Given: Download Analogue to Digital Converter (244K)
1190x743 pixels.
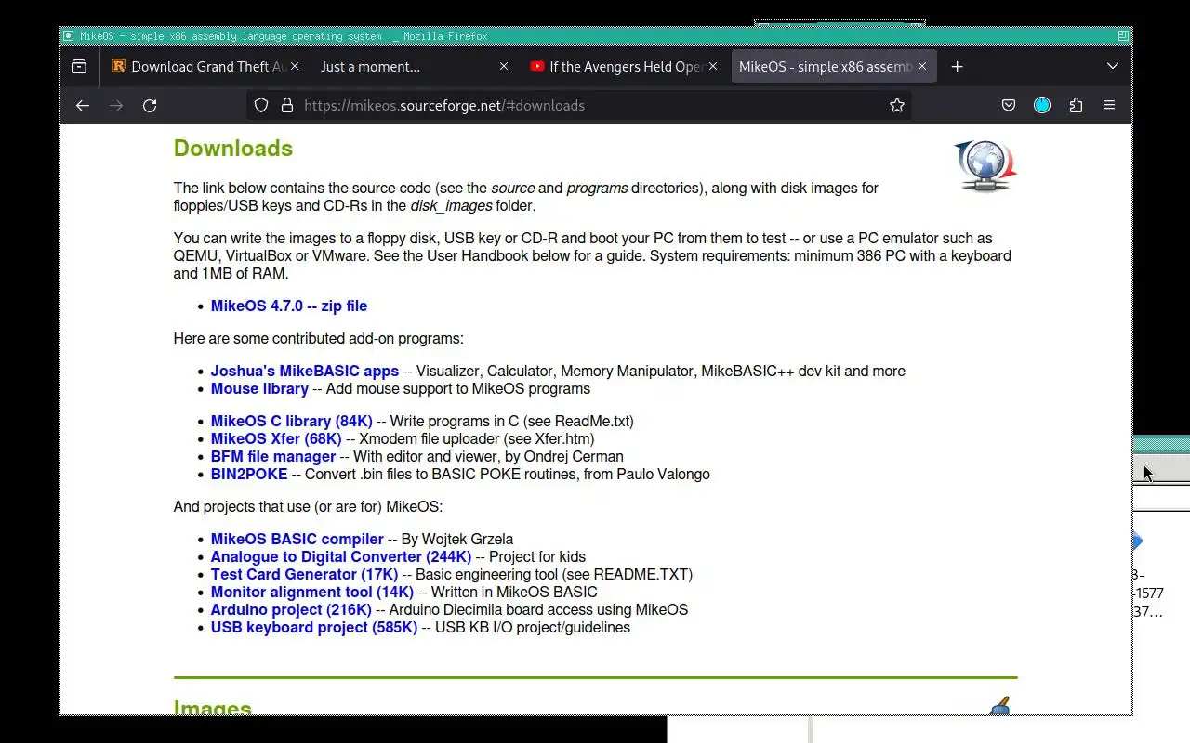Looking at the screenshot, I should [341, 557].
